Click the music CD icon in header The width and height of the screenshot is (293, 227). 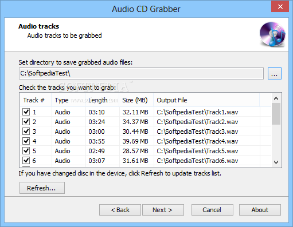(272, 34)
